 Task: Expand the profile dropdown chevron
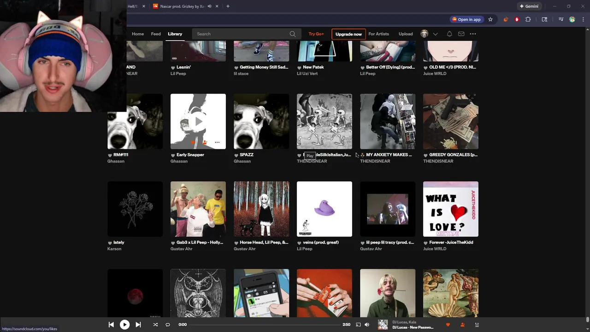tap(435, 34)
